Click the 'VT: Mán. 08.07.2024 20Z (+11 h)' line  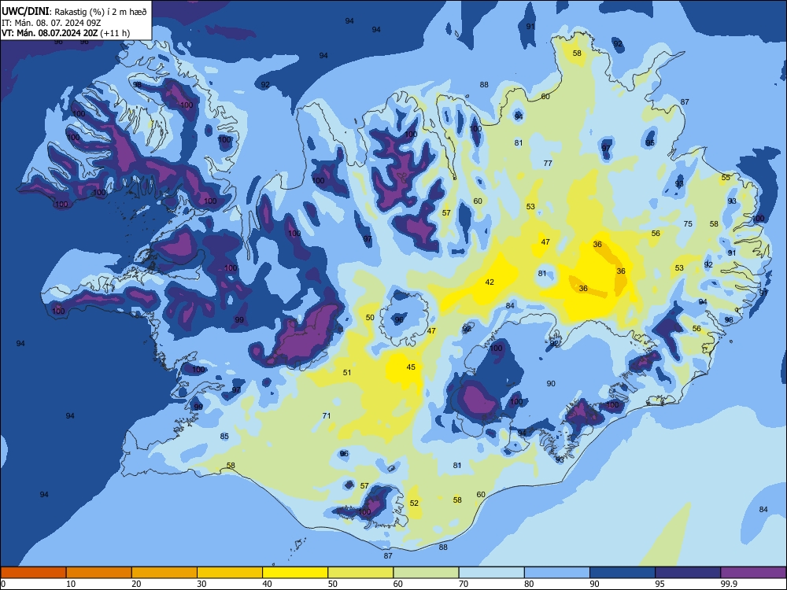tap(65, 33)
